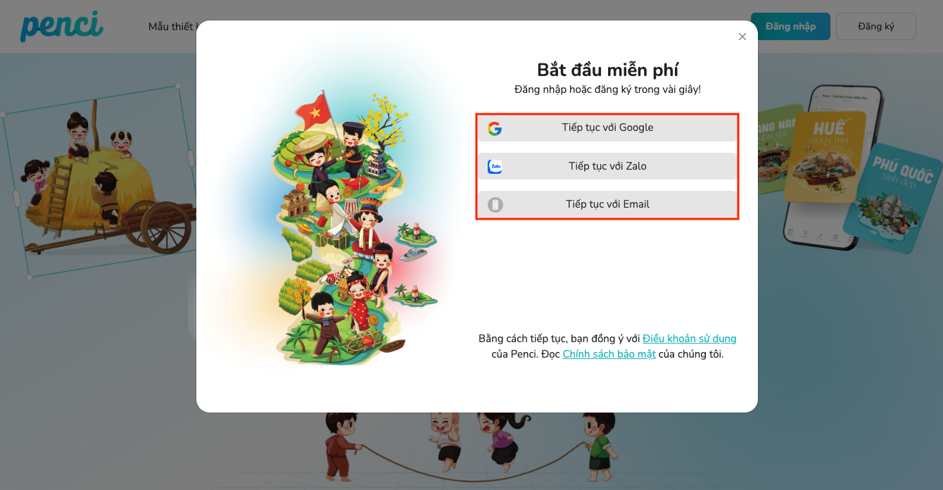Click the gray Email icon
The width and height of the screenshot is (943, 490).
click(x=495, y=205)
